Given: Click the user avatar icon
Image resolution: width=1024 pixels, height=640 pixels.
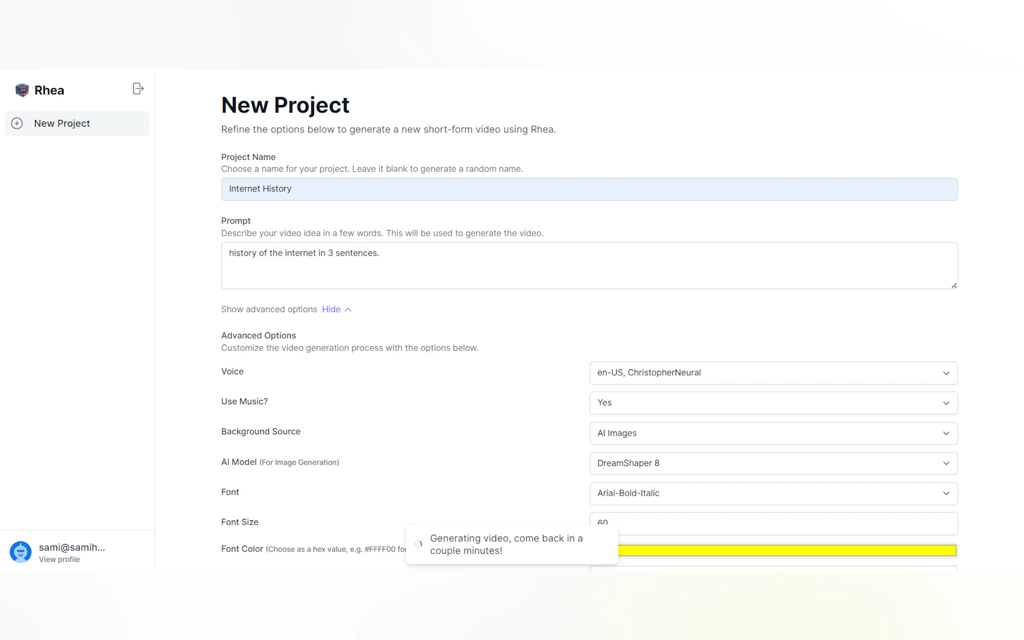Looking at the screenshot, I should 20,552.
